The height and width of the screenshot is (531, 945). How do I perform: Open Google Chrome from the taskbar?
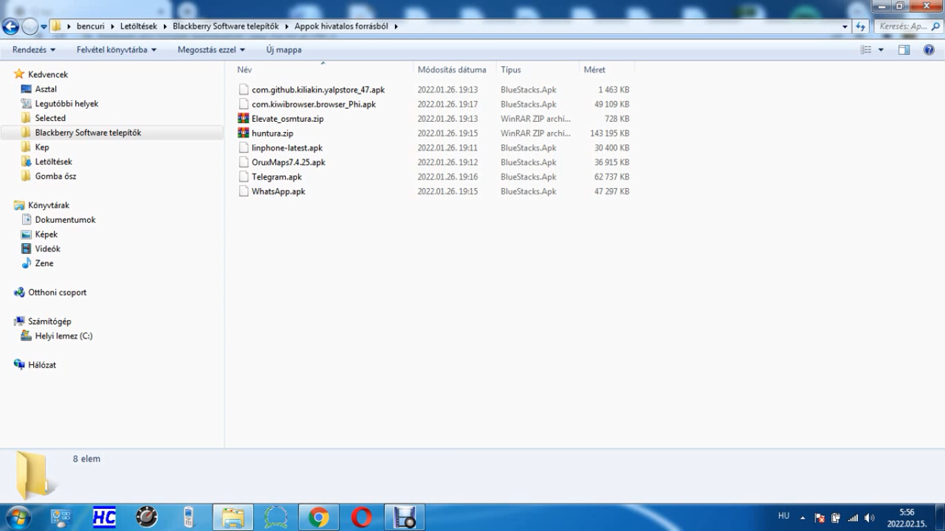[318, 517]
